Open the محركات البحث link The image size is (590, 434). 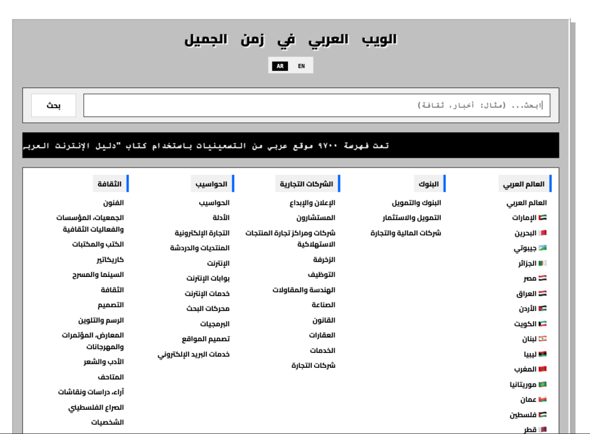[x=208, y=309]
